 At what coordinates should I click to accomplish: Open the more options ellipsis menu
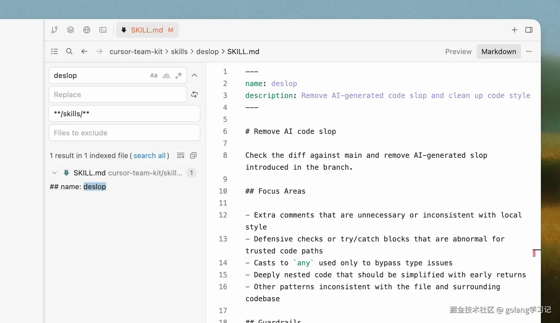pos(529,51)
